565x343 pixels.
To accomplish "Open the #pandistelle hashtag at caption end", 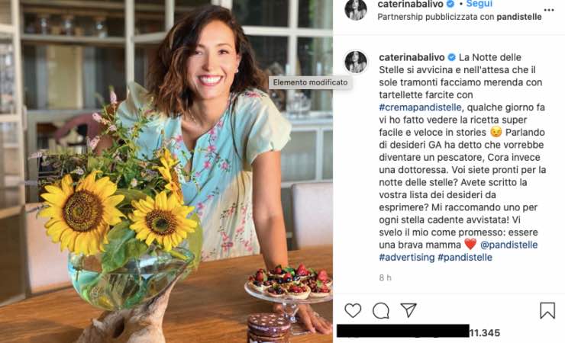I will coord(465,258).
